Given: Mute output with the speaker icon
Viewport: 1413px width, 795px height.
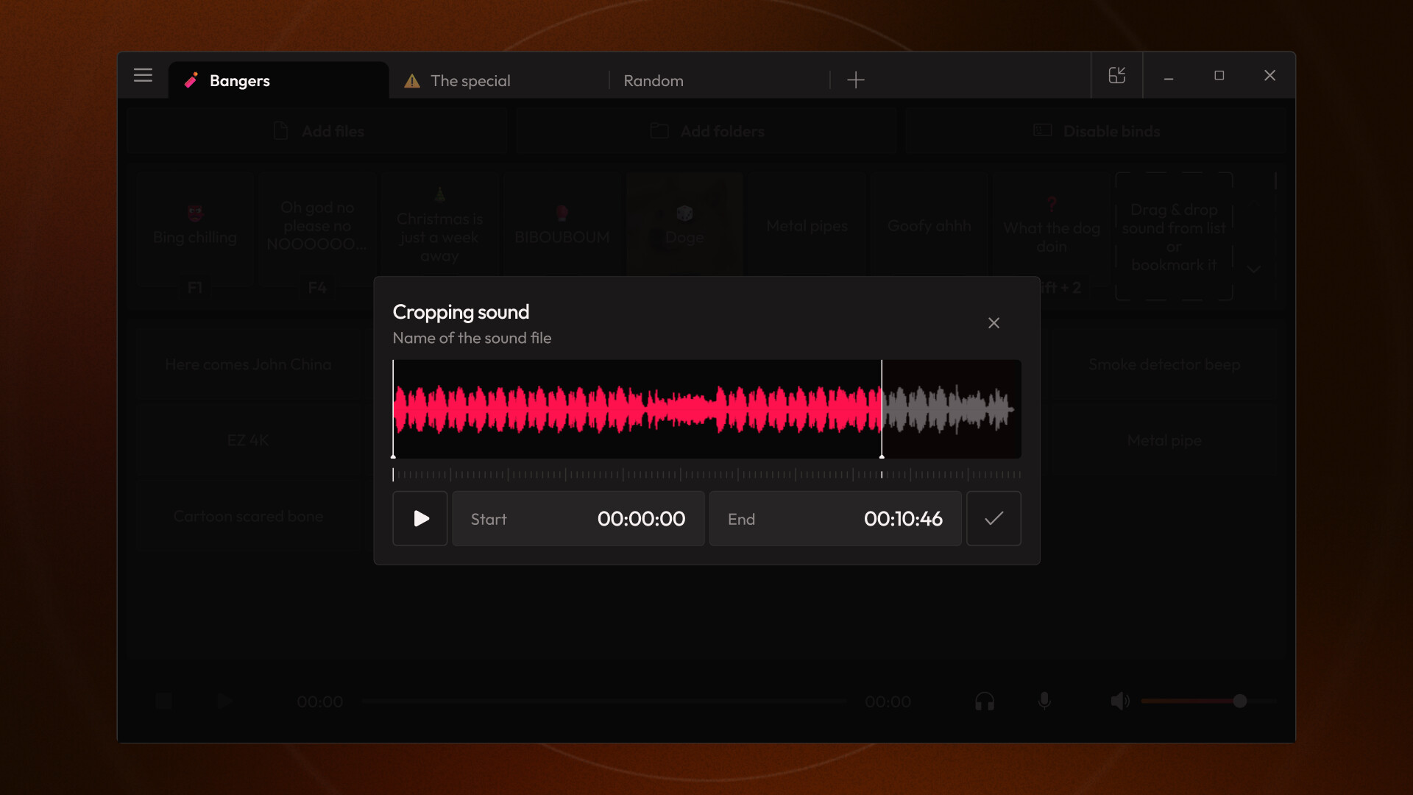Looking at the screenshot, I should [1119, 701].
